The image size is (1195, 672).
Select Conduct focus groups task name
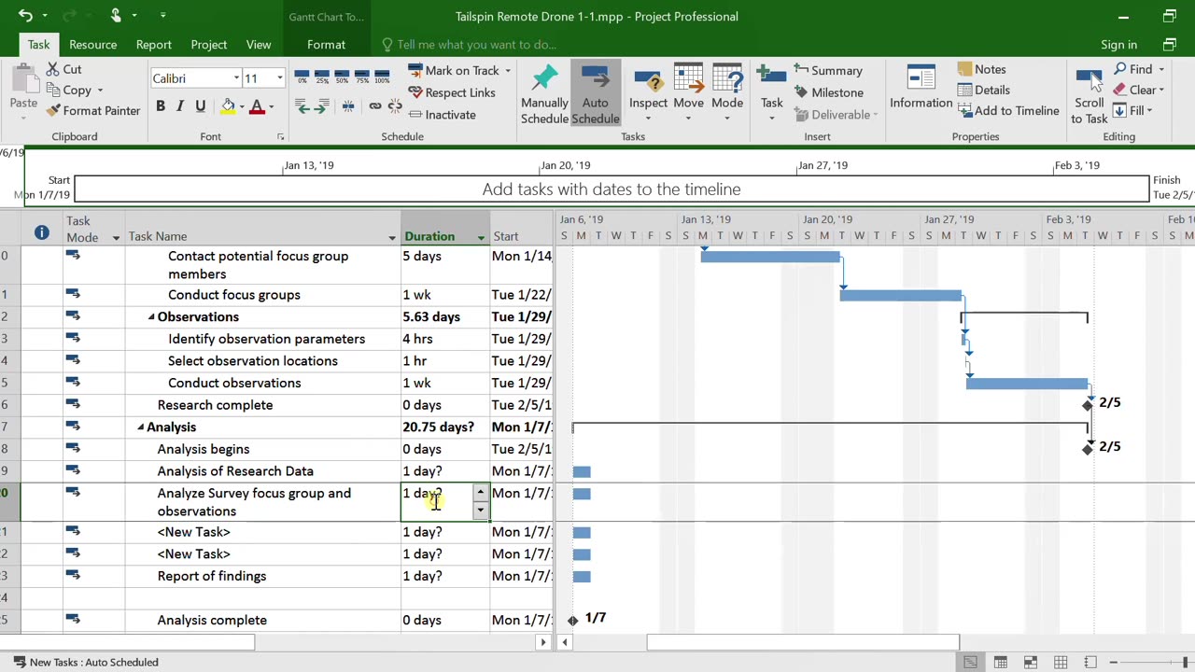pyautogui.click(x=234, y=295)
